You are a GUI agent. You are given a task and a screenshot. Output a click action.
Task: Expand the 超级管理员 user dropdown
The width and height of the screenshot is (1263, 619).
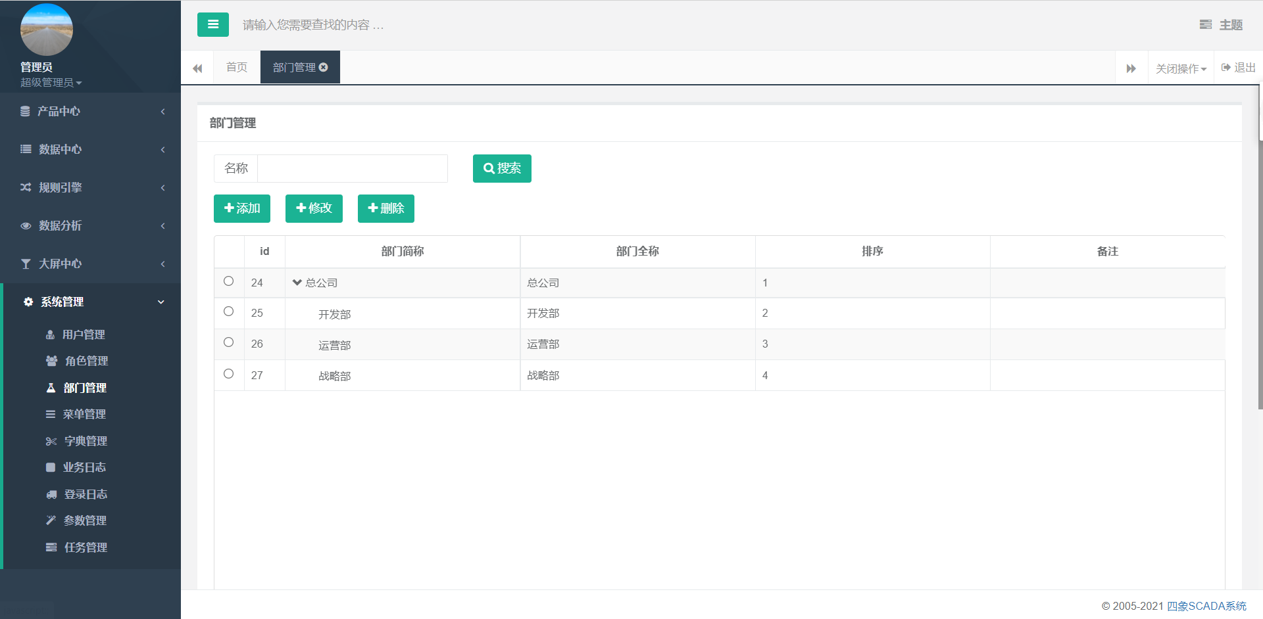coord(51,83)
